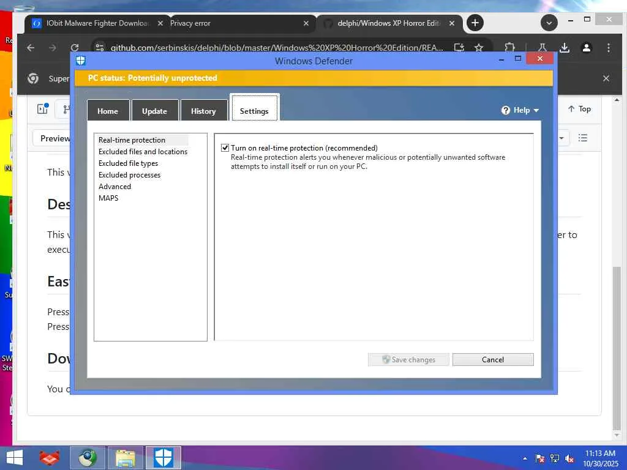The width and height of the screenshot is (627, 470).
Task: Open the Home tab in Windows Defender
Action: (108, 111)
